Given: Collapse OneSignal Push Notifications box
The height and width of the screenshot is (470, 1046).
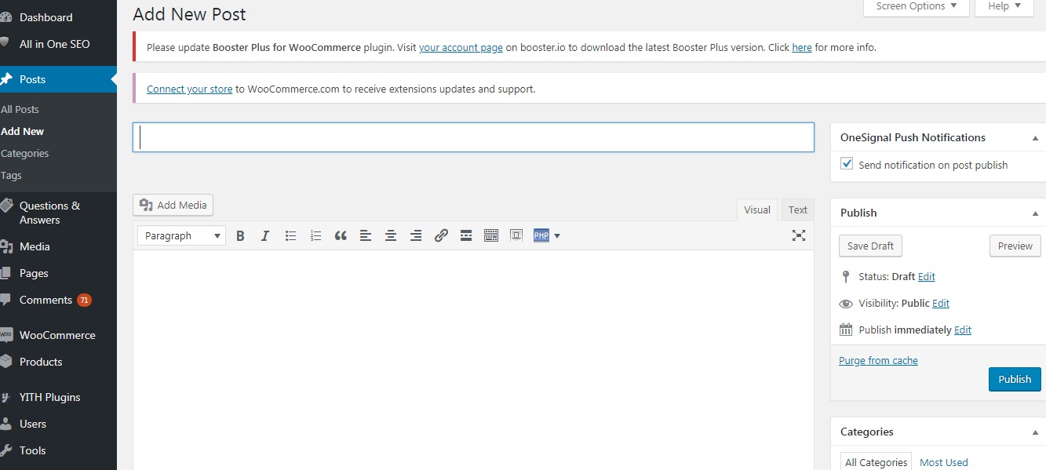Looking at the screenshot, I should coord(1035,137).
